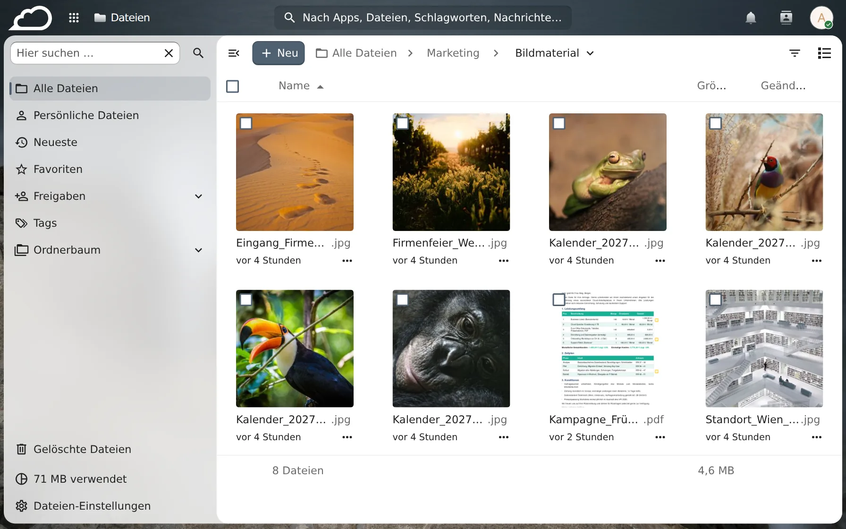Show Favoriten files

pyautogui.click(x=110, y=170)
